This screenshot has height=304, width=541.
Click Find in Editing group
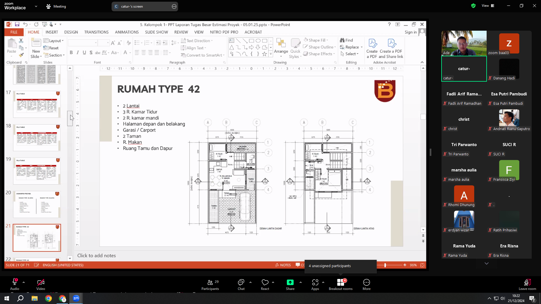(x=346, y=40)
